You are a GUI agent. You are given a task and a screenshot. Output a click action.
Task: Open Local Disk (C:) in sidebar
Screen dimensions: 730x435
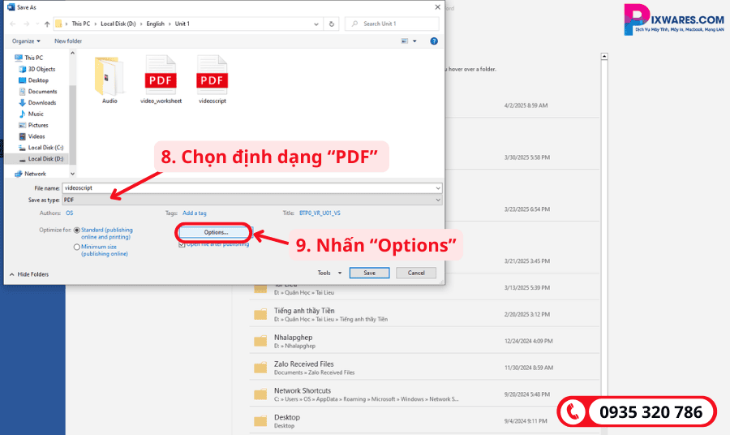tap(45, 148)
